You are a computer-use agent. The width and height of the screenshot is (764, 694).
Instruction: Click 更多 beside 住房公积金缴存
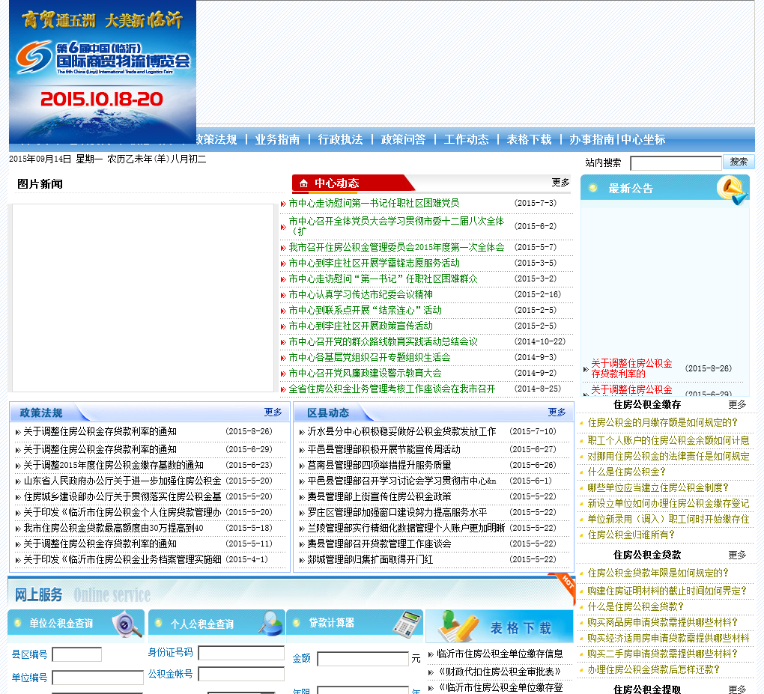pyautogui.click(x=737, y=405)
